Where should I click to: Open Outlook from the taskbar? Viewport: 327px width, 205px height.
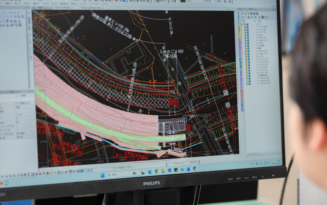(x=169, y=170)
